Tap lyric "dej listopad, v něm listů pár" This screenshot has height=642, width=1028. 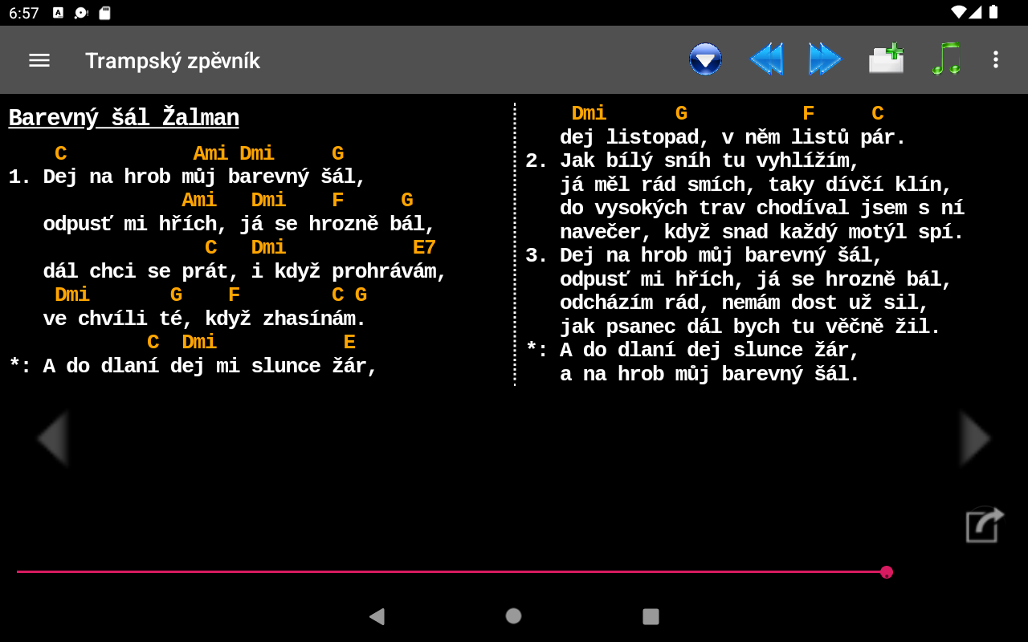pos(733,137)
